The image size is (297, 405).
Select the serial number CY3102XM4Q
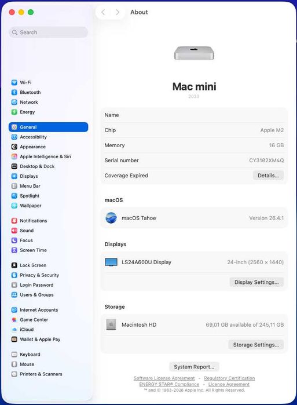(x=266, y=160)
